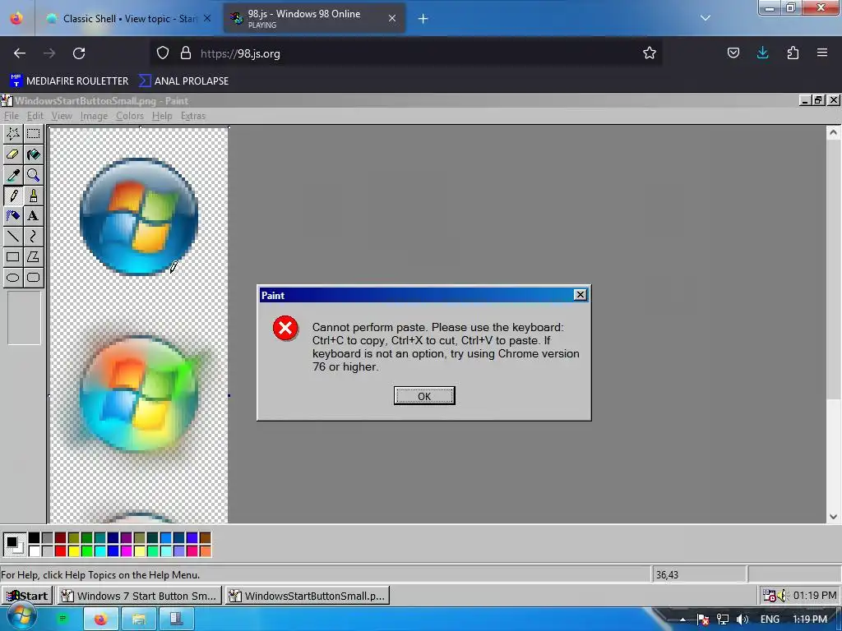Switch to 'Windows 7 Start Button Sm...' task
Viewport: 842px width, 631px height.
pos(140,596)
